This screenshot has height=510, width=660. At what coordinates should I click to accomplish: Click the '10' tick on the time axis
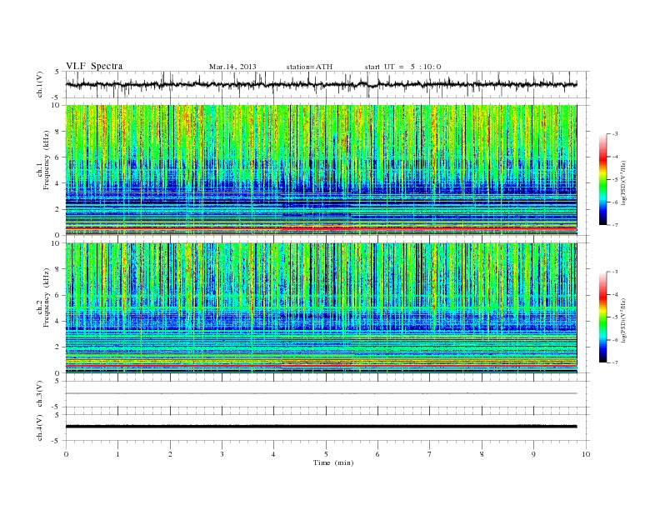click(x=586, y=454)
